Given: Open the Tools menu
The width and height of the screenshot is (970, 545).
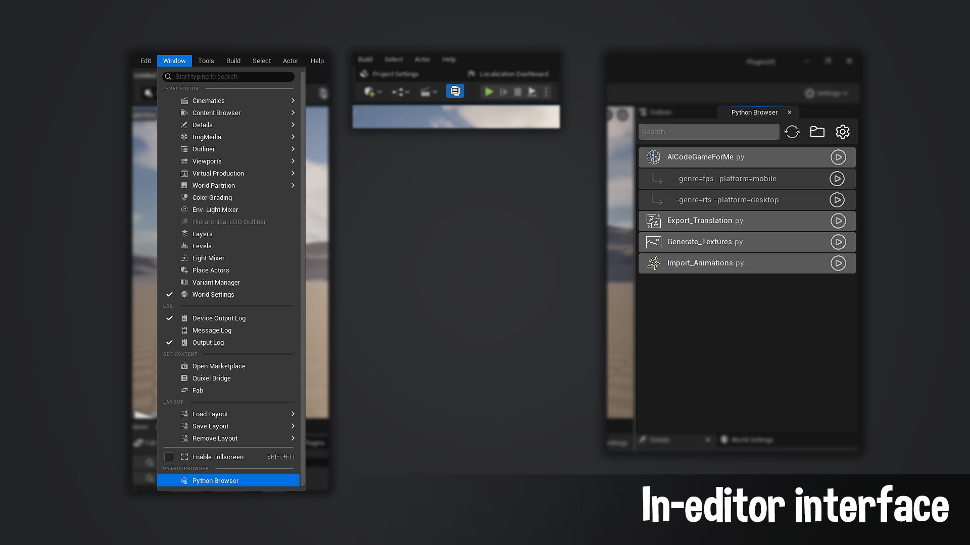Looking at the screenshot, I should click(206, 61).
